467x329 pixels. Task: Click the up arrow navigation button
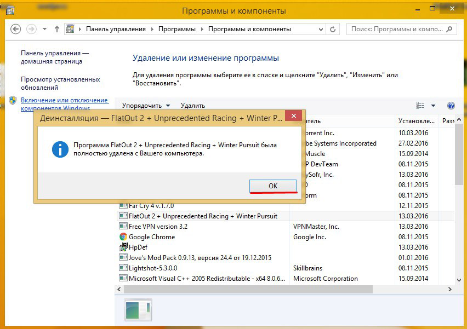tap(58, 29)
